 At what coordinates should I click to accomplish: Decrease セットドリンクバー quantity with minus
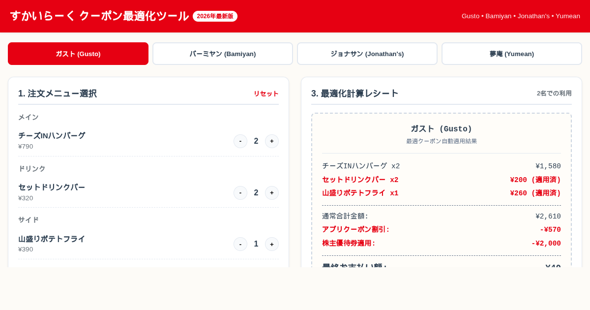240,193
